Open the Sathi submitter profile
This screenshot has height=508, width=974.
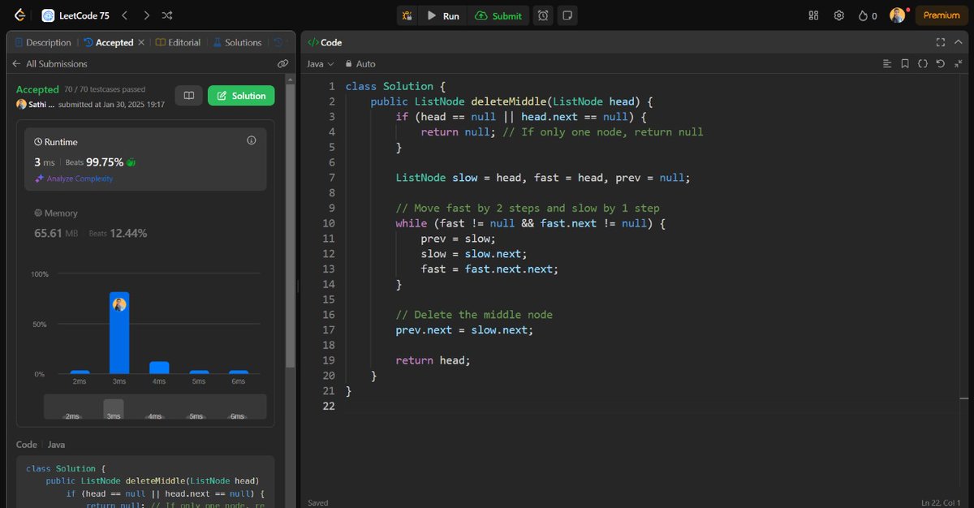pyautogui.click(x=36, y=105)
